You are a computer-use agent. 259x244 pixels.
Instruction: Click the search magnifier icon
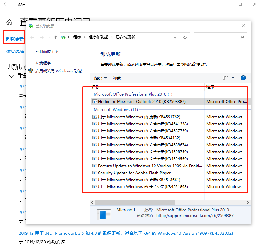tap(242, 37)
